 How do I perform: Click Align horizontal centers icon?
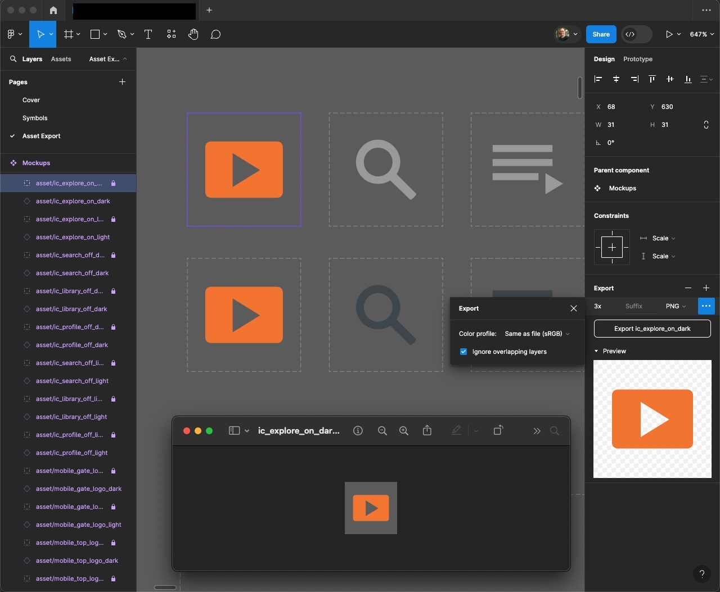coord(616,79)
